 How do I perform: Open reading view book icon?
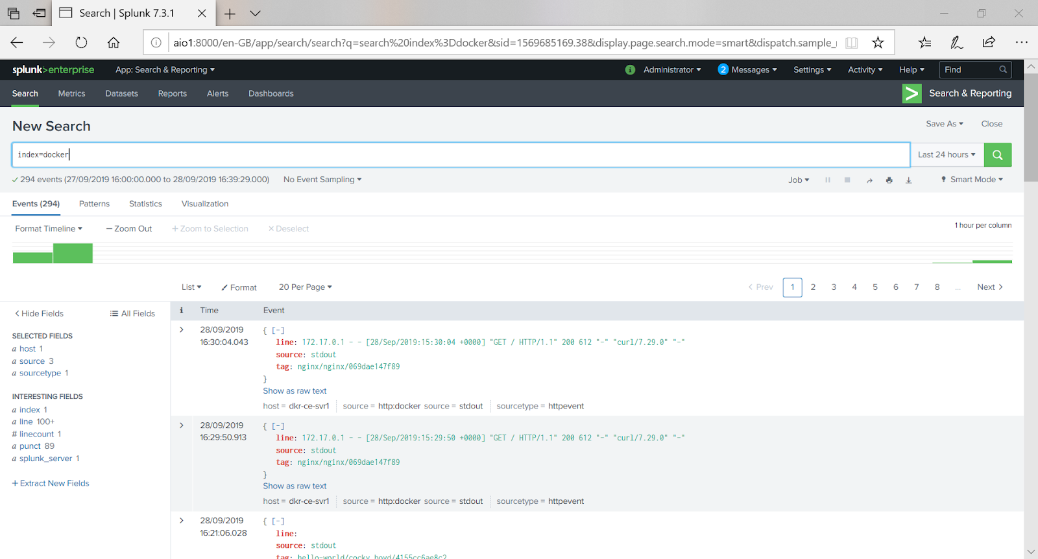click(x=852, y=43)
